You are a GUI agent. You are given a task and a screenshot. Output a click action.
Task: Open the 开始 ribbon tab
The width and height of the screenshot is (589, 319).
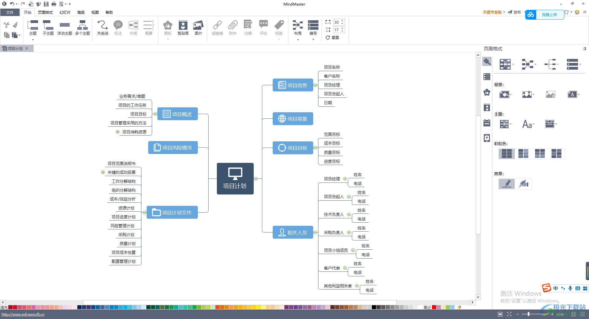click(28, 12)
